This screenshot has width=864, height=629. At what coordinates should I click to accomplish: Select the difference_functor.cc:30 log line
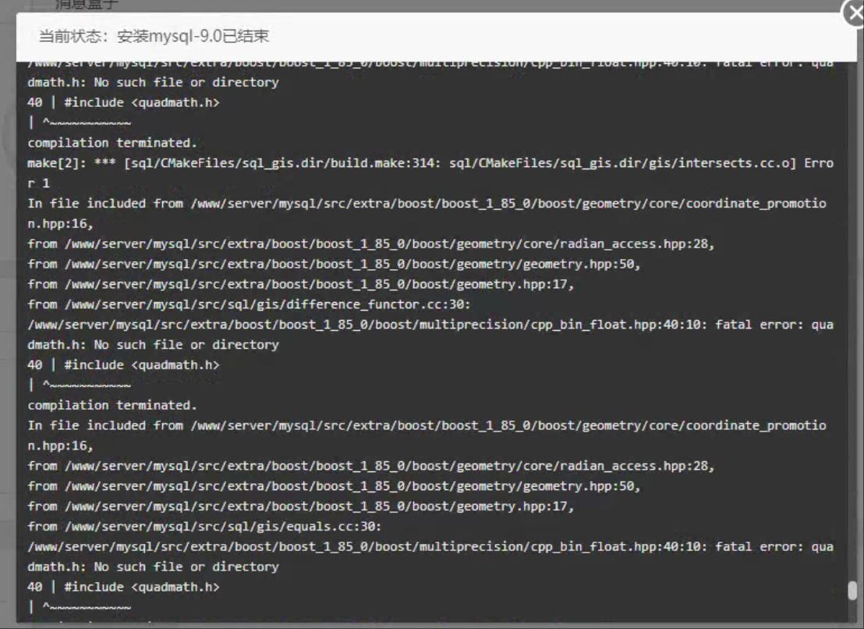point(260,304)
